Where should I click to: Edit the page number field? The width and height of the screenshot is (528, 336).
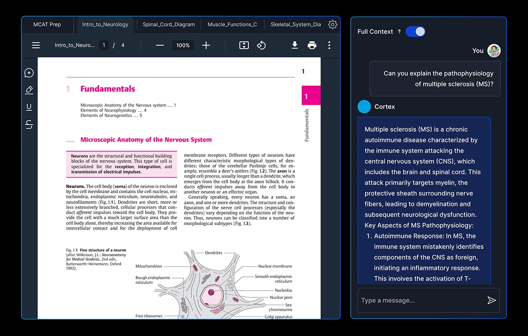[104, 45]
